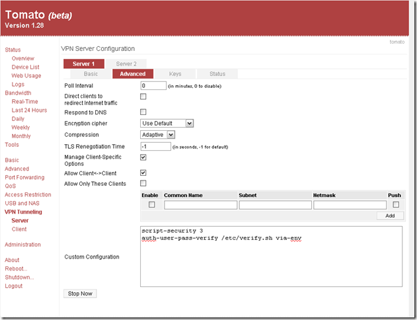Open Port Forwarding in the sidebar

click(23, 177)
